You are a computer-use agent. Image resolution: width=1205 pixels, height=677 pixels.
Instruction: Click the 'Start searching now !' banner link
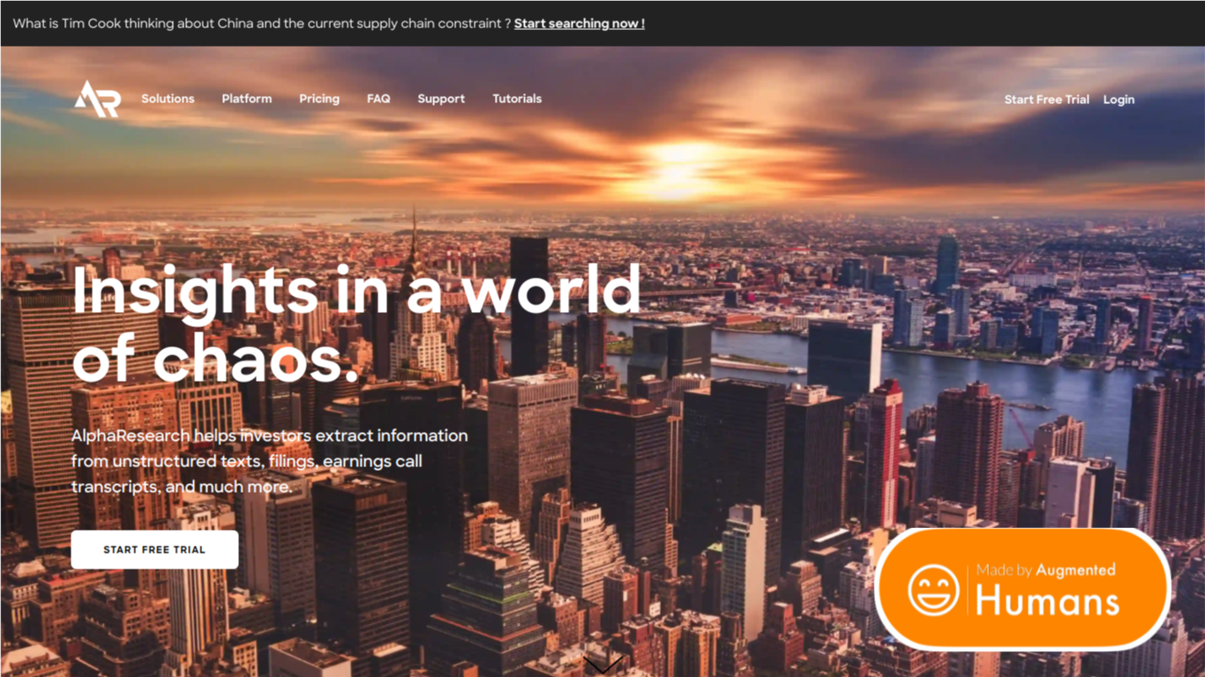[580, 24]
